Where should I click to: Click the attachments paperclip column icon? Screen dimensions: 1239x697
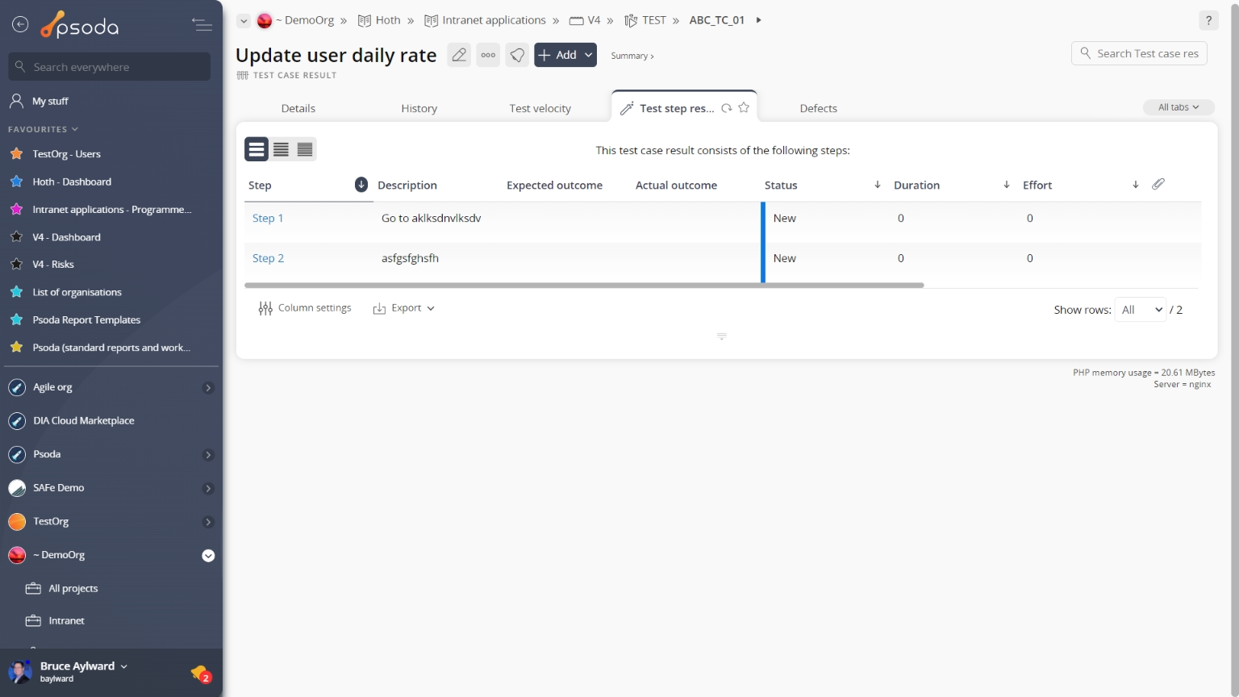1158,184
